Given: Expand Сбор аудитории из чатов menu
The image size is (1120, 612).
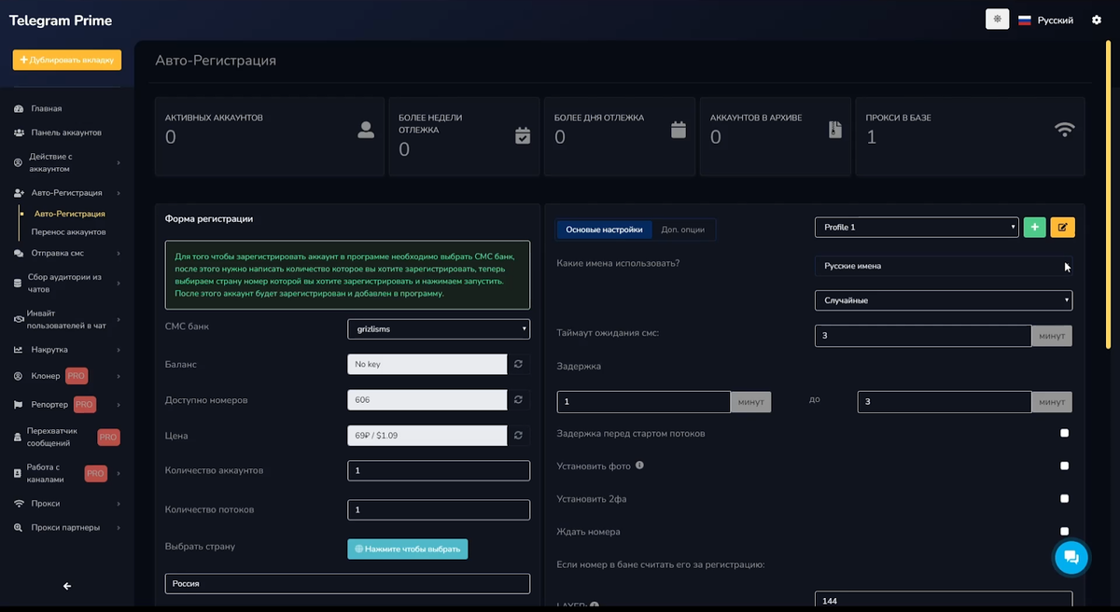Looking at the screenshot, I should 67,283.
